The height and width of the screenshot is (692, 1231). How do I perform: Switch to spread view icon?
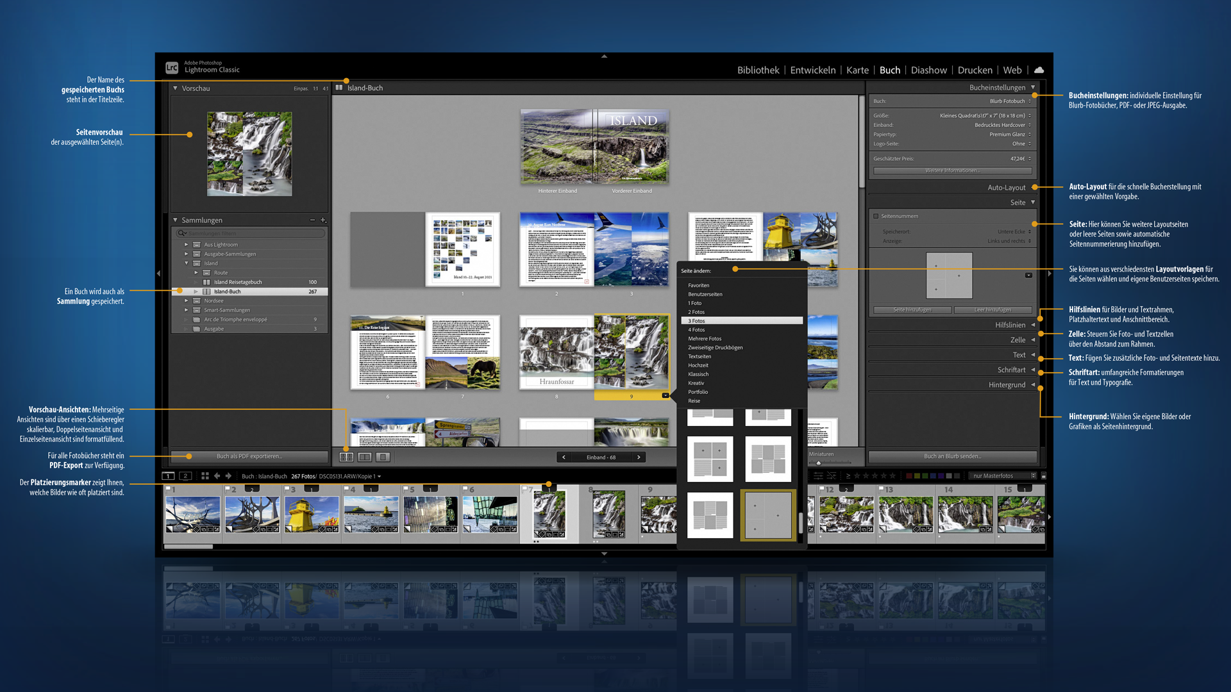pyautogui.click(x=364, y=457)
